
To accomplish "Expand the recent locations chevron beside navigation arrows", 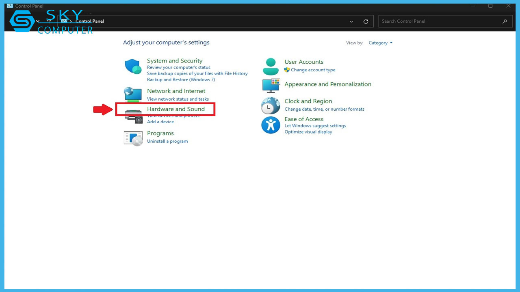I will [38, 21].
